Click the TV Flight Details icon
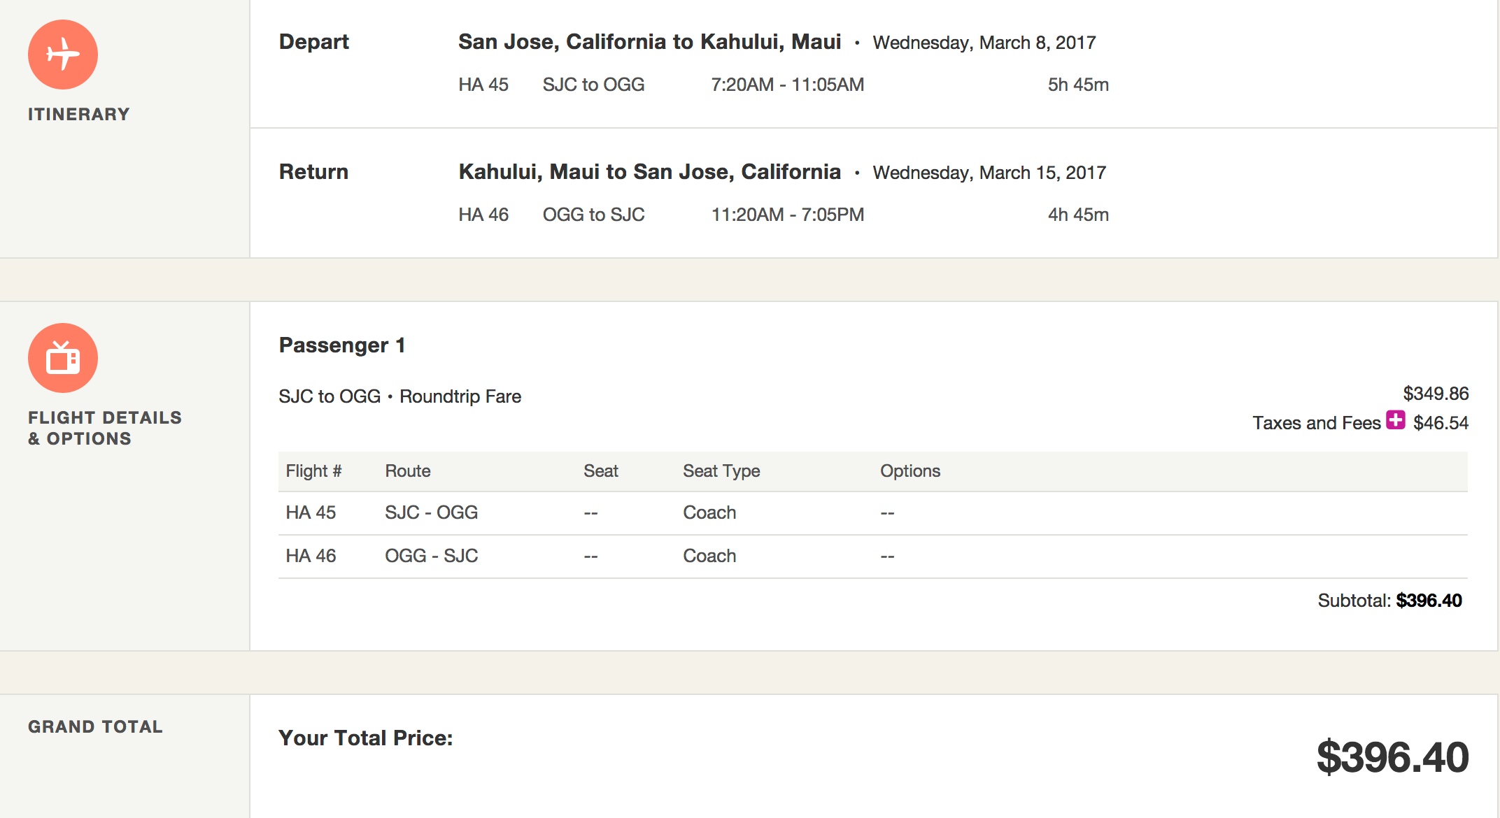 [x=63, y=358]
